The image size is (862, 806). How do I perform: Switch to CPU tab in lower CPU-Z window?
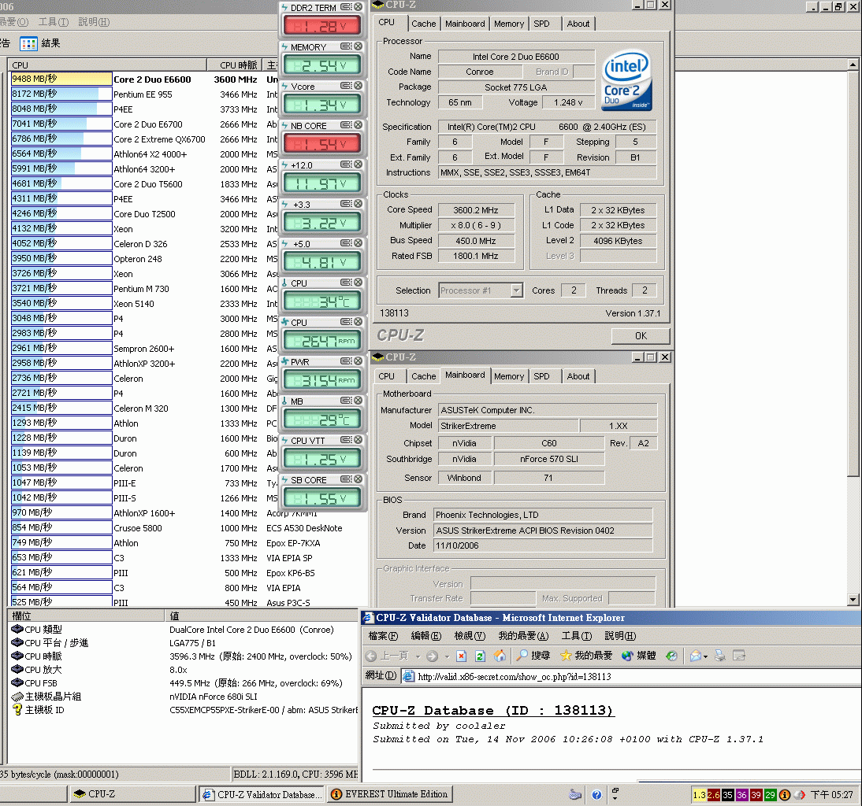pos(386,376)
